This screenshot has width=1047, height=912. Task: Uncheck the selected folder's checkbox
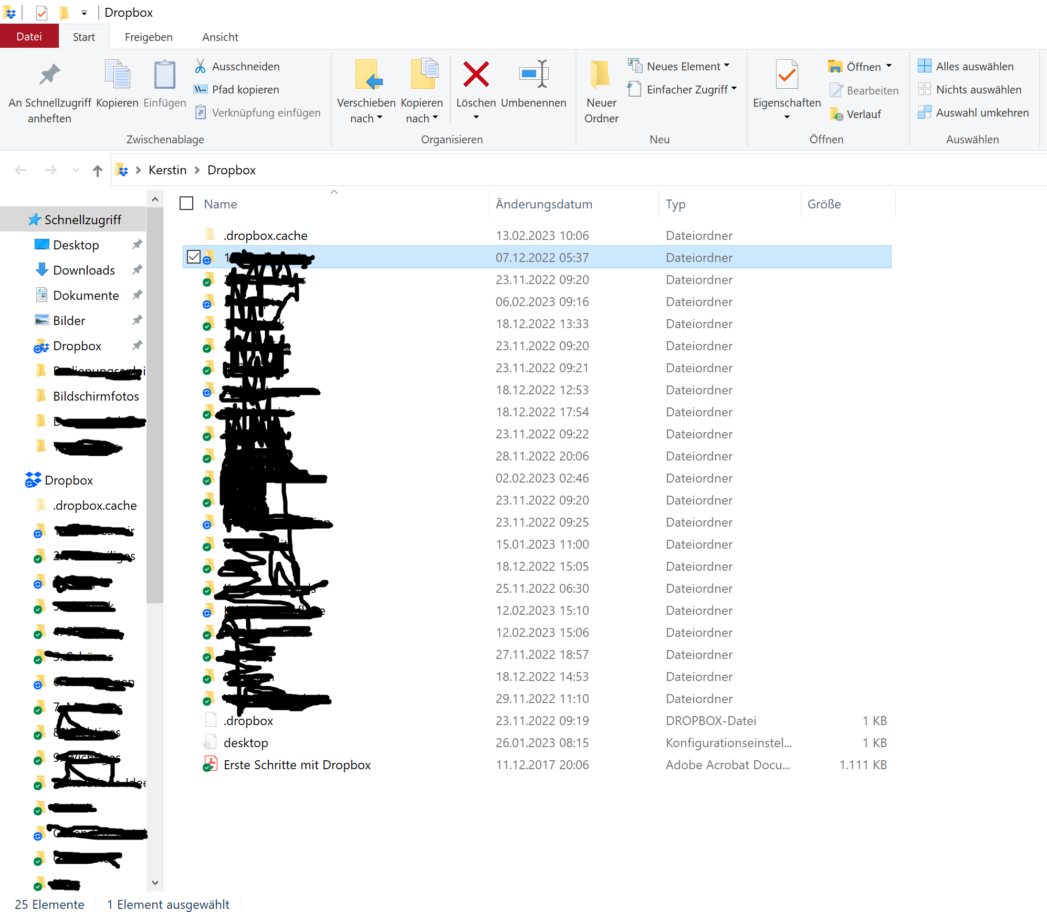(x=194, y=257)
